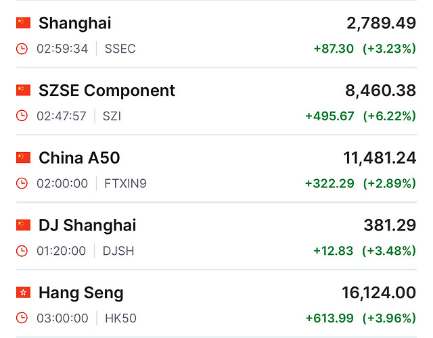Click the Hang Seng price 16,124.00
This screenshot has width=433, height=338.
[x=379, y=293]
